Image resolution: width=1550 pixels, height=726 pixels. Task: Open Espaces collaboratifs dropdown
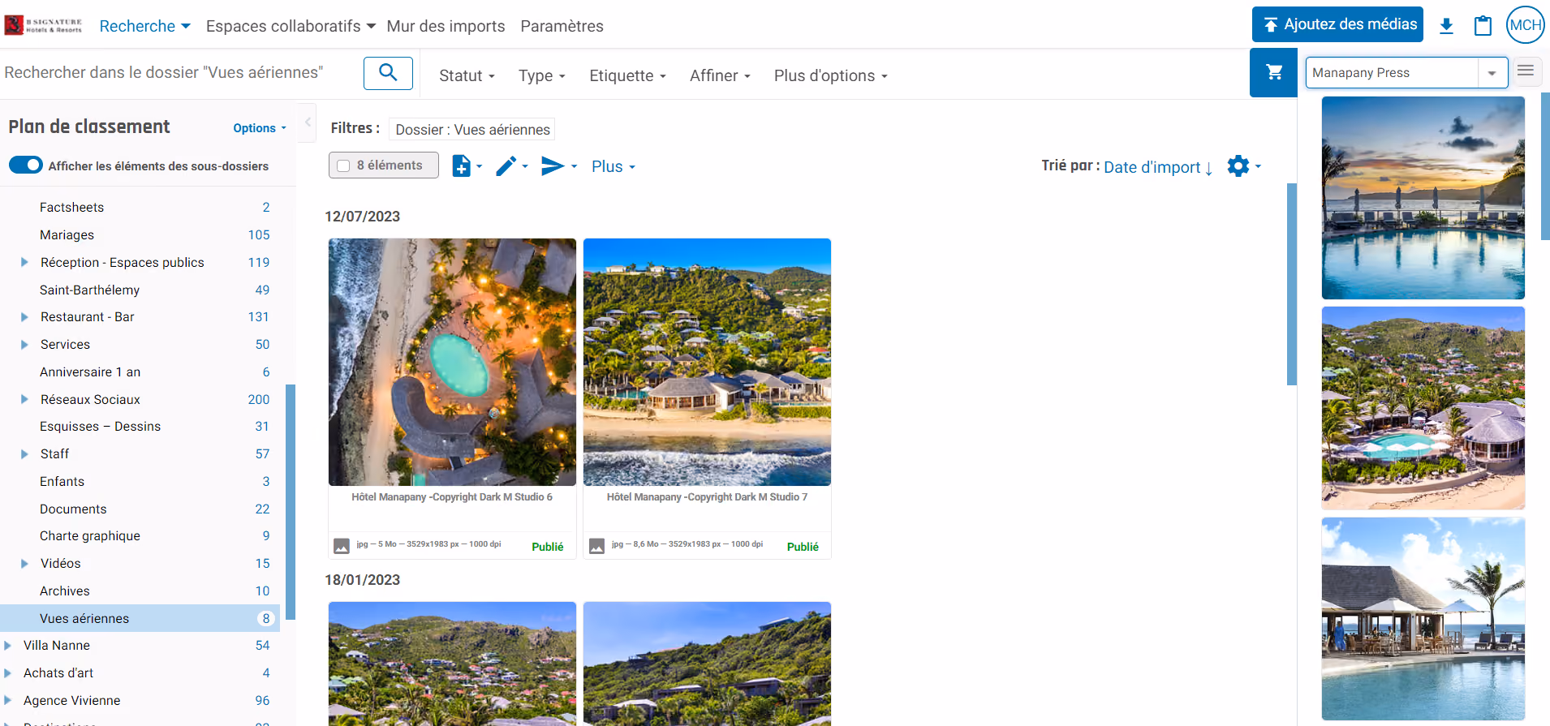291,26
